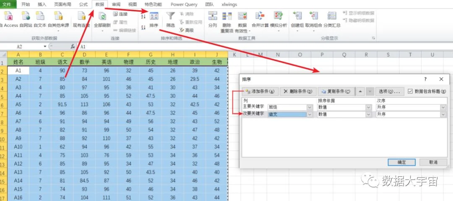Open the 合并计算 consolidate tool
Viewport: 453px width, 201px height.
point(260,16)
